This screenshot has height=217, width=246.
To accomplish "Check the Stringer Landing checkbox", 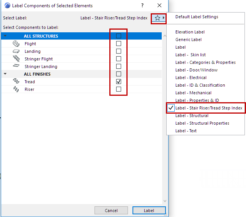I will point(118,66).
